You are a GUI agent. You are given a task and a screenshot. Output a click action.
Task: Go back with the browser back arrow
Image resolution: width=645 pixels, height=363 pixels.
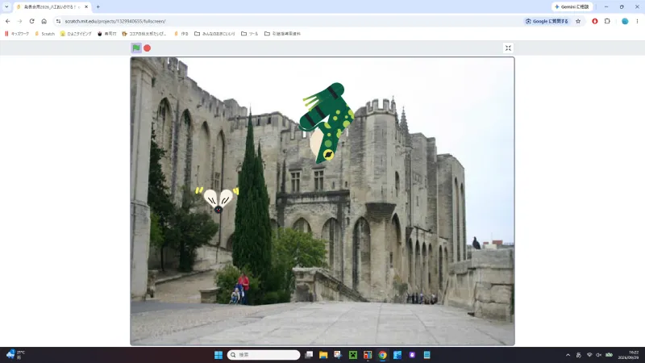(x=8, y=21)
